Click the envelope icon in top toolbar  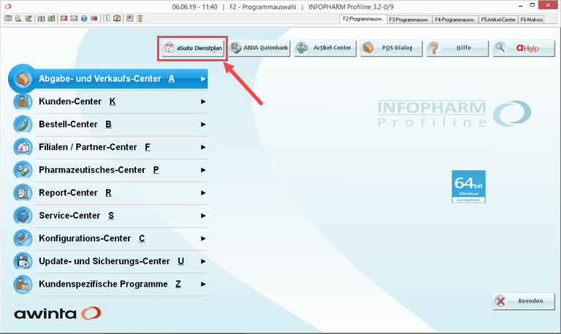74,18
